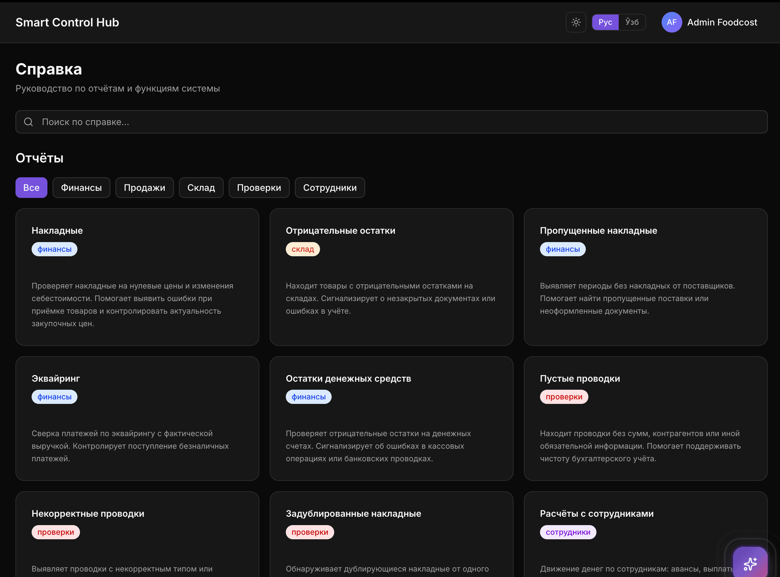Open the Пустые проводки report card
Screen dimensions: 780x577
tap(645, 418)
